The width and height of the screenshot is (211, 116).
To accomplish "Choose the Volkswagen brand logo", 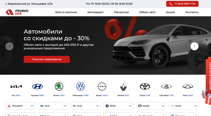I will [x=80, y=86].
